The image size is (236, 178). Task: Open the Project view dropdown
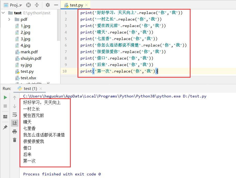[x=16, y=5]
